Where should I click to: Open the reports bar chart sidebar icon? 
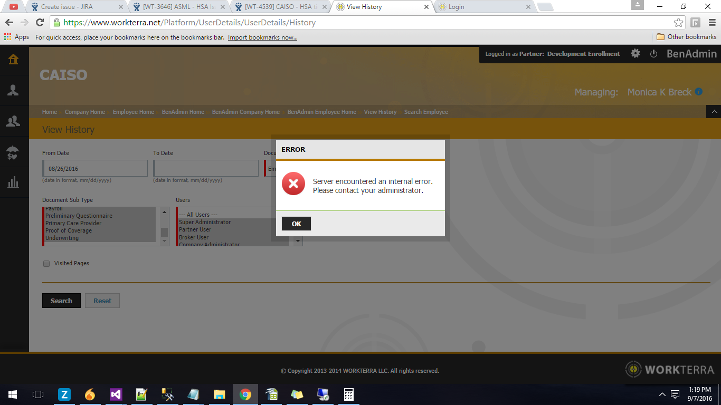coord(13,182)
